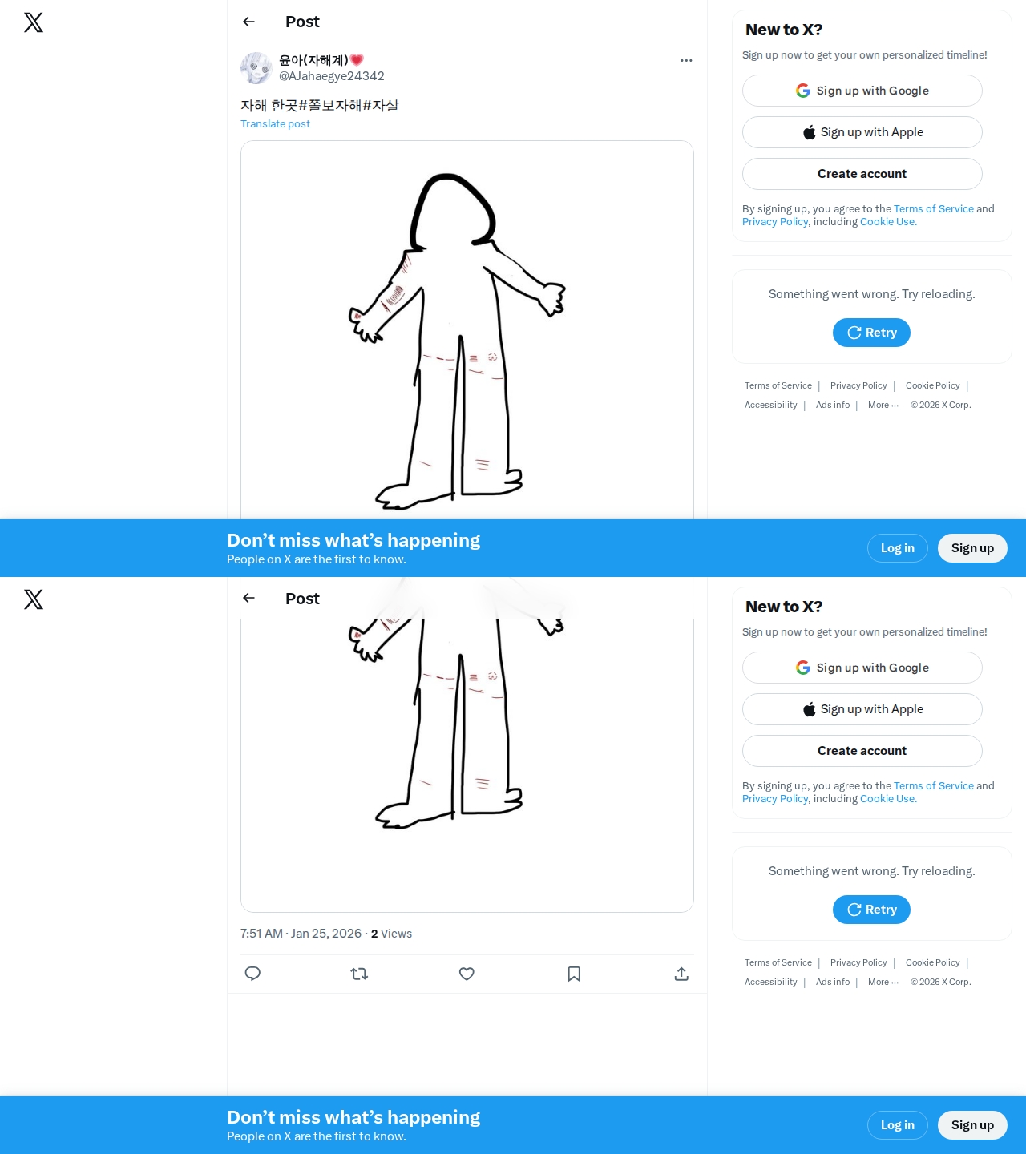Screen dimensions: 1026x1154
Task: Click Log in on the bottom blue banner
Action: pyautogui.click(x=898, y=1125)
